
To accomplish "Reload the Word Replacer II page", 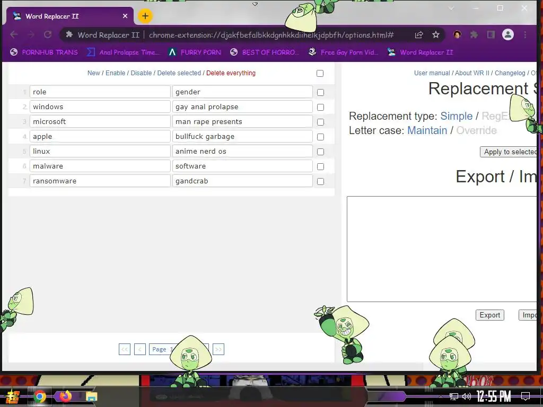I will 48,34.
